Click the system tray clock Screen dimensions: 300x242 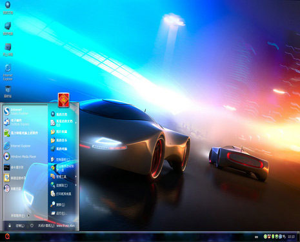point(291,237)
